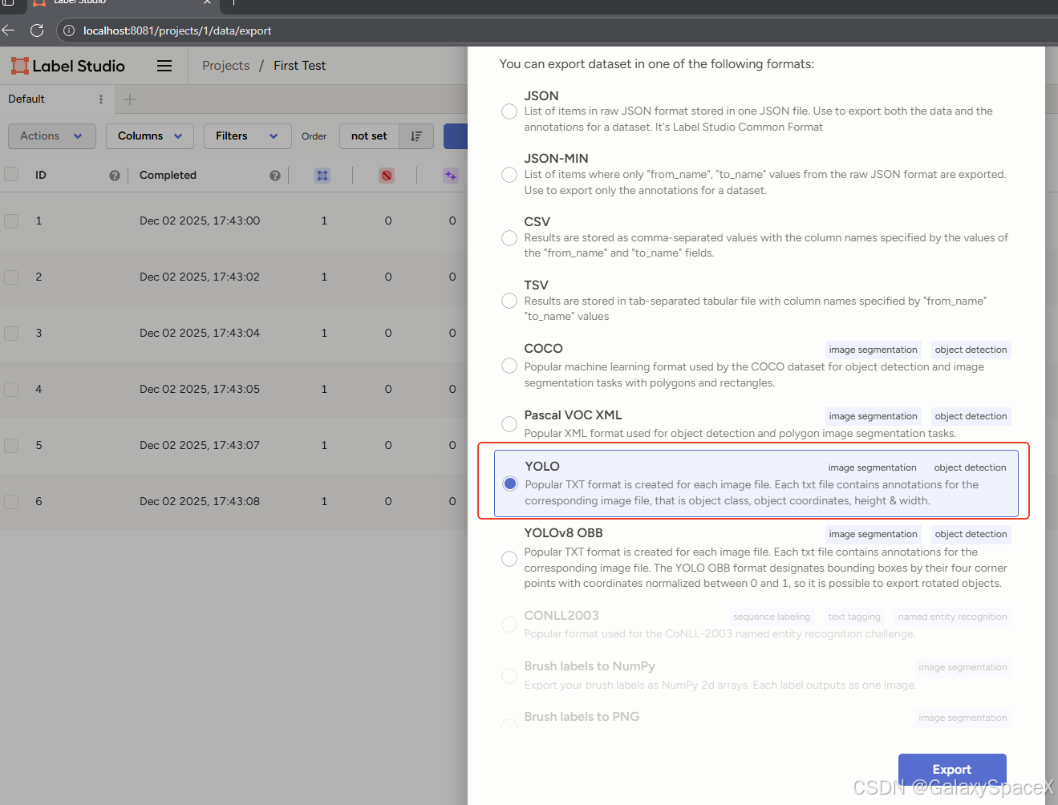The image size is (1058, 805).
Task: Open the Actions dropdown
Action: point(52,136)
